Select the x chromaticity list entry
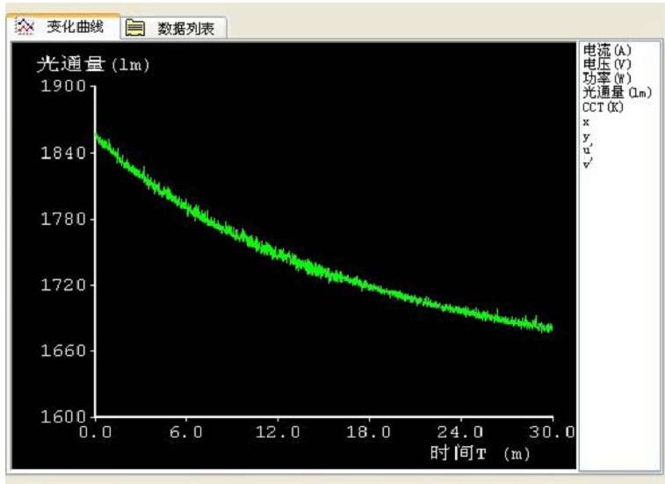 coord(586,122)
